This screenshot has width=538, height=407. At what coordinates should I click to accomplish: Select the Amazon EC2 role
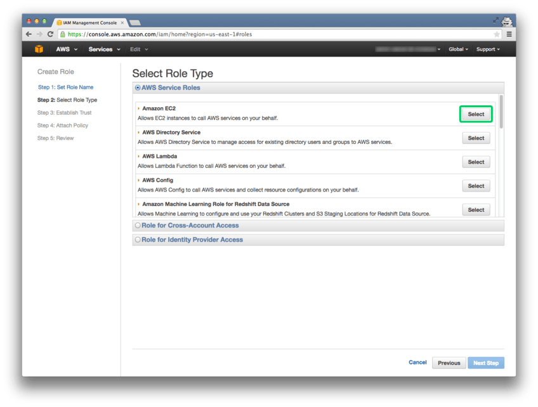(476, 114)
